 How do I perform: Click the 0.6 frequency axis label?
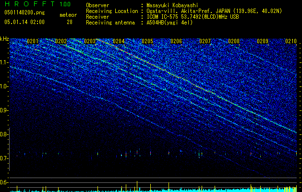click(x=4, y=182)
